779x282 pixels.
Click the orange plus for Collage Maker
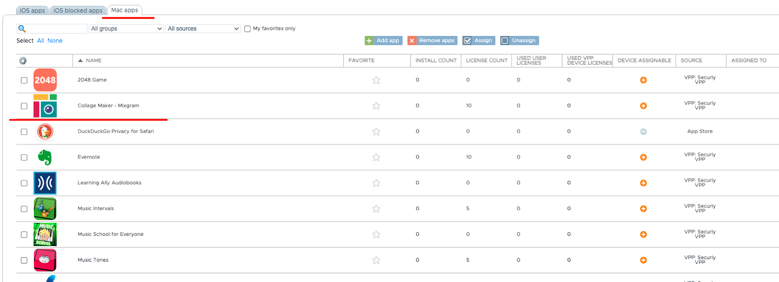(643, 106)
